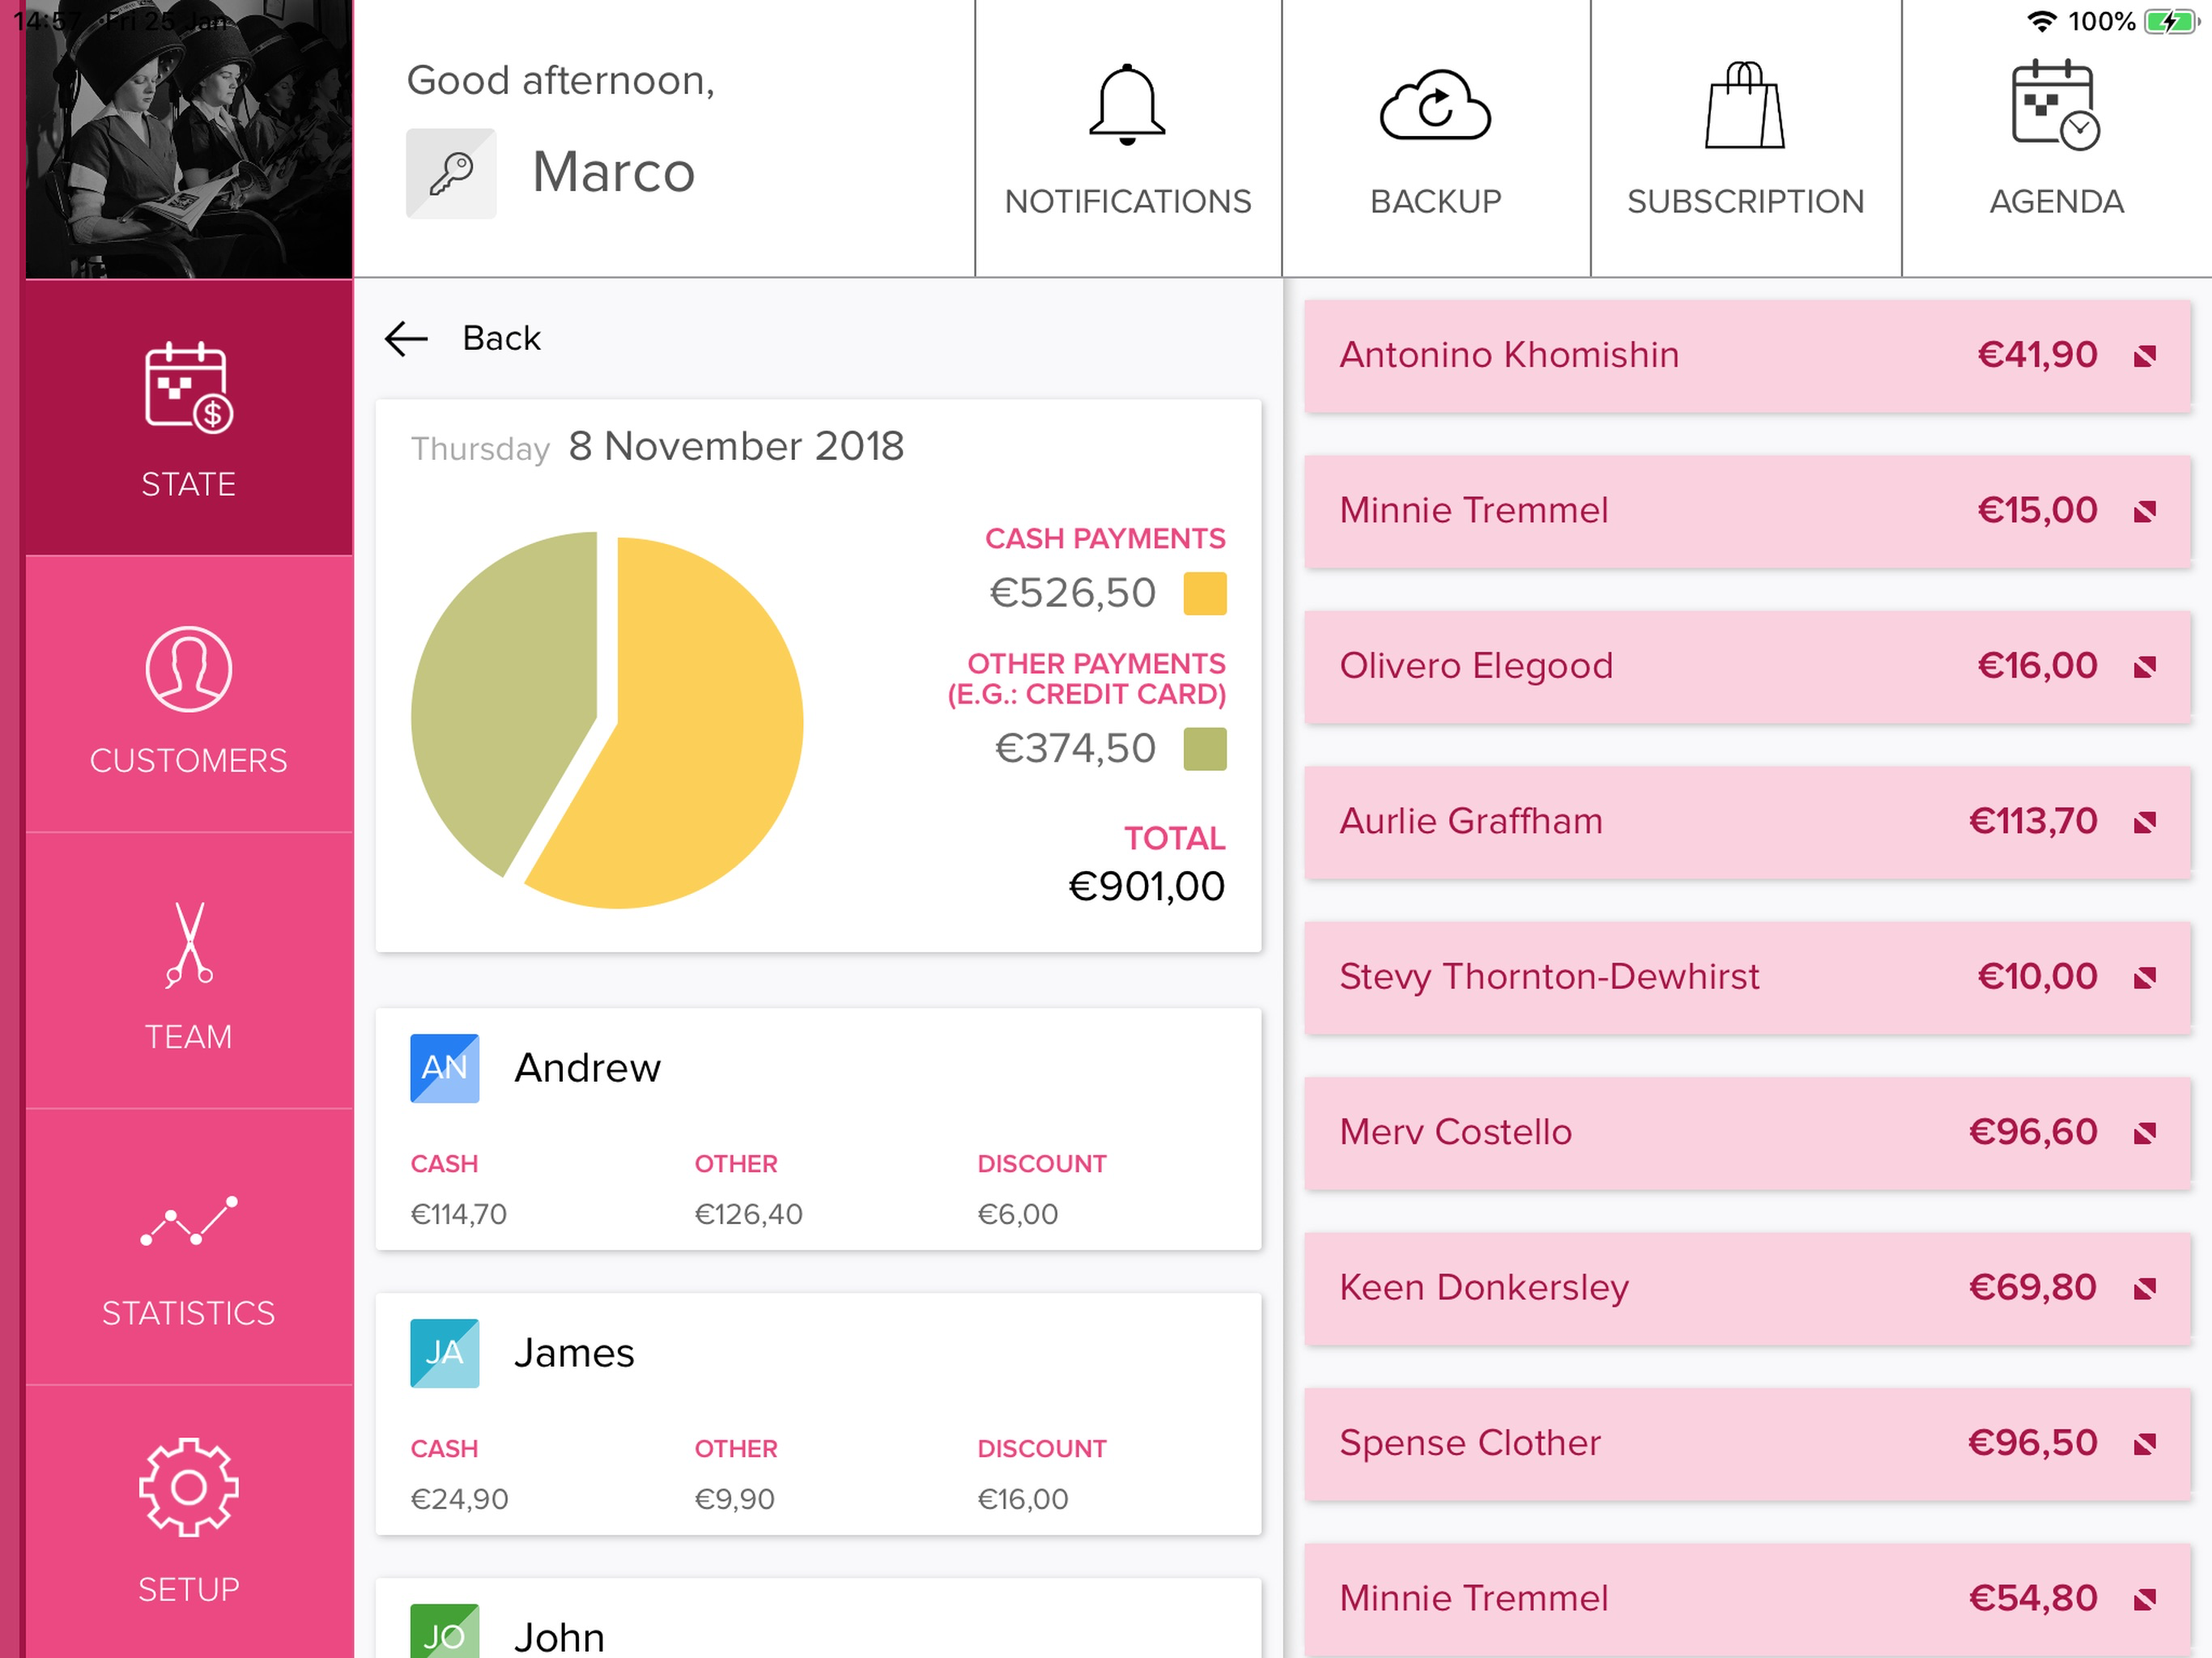Click the yellow cash payments color swatch
The width and height of the screenshot is (2212, 1658).
tap(1205, 593)
